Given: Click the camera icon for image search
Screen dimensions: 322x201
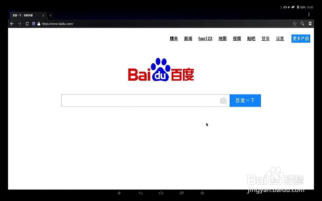Looking at the screenshot, I should [223, 100].
